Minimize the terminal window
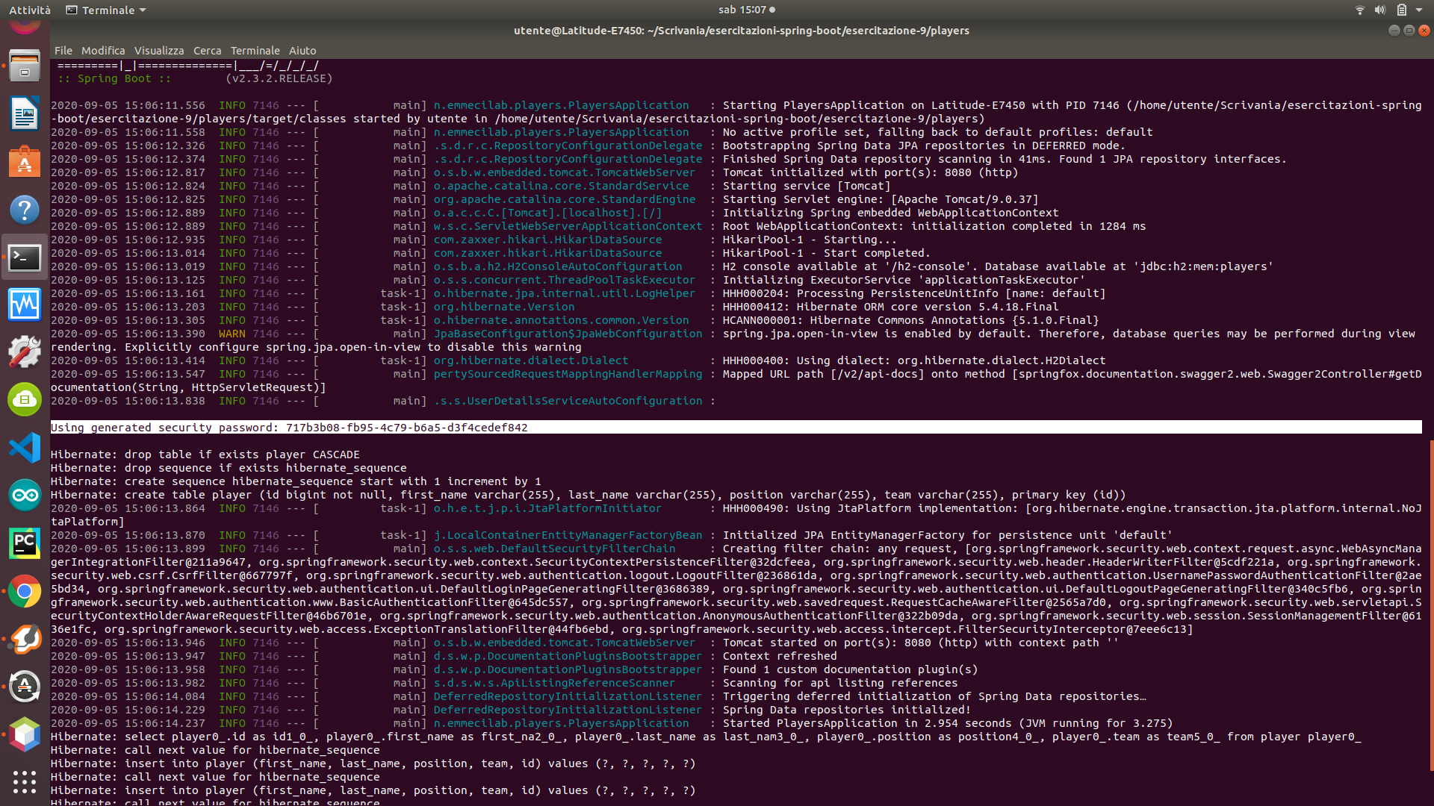 (1394, 31)
